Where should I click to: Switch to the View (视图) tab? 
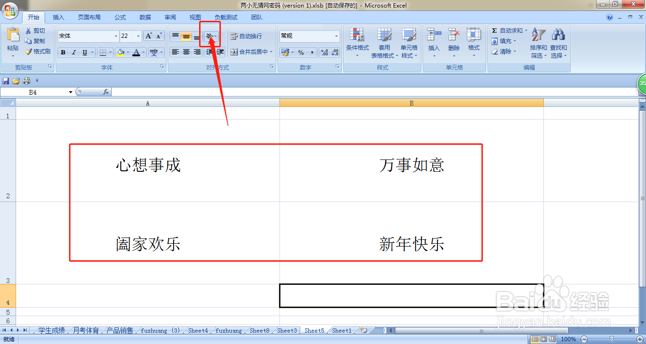pos(195,18)
